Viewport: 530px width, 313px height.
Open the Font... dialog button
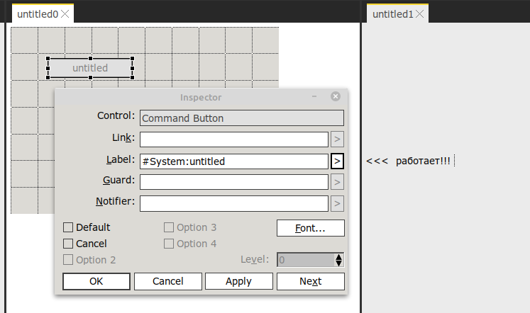point(310,228)
